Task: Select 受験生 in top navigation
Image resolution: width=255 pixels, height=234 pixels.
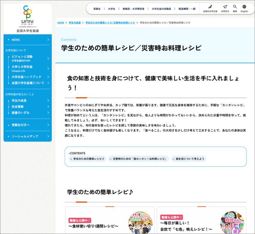Action: tap(97, 9)
